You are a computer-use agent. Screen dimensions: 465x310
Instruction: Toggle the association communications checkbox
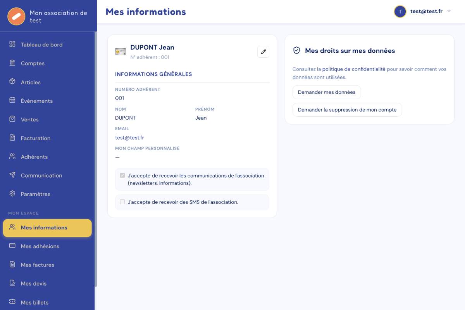[x=122, y=176]
